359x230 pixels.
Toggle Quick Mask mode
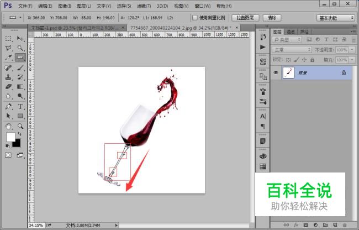[x=8, y=155]
